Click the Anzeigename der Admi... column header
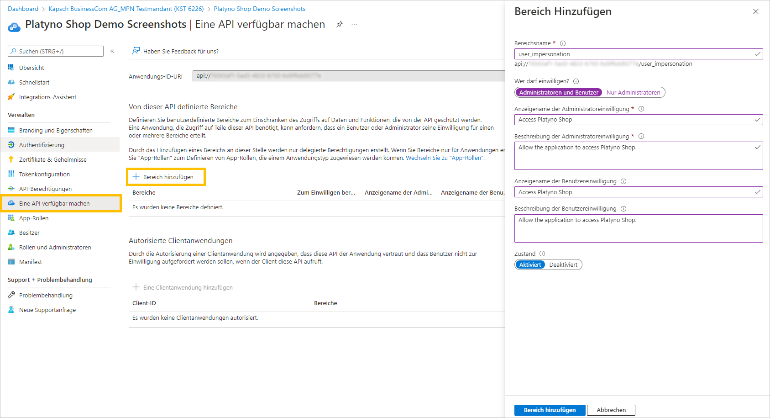This screenshot has height=418, width=770. click(x=398, y=192)
